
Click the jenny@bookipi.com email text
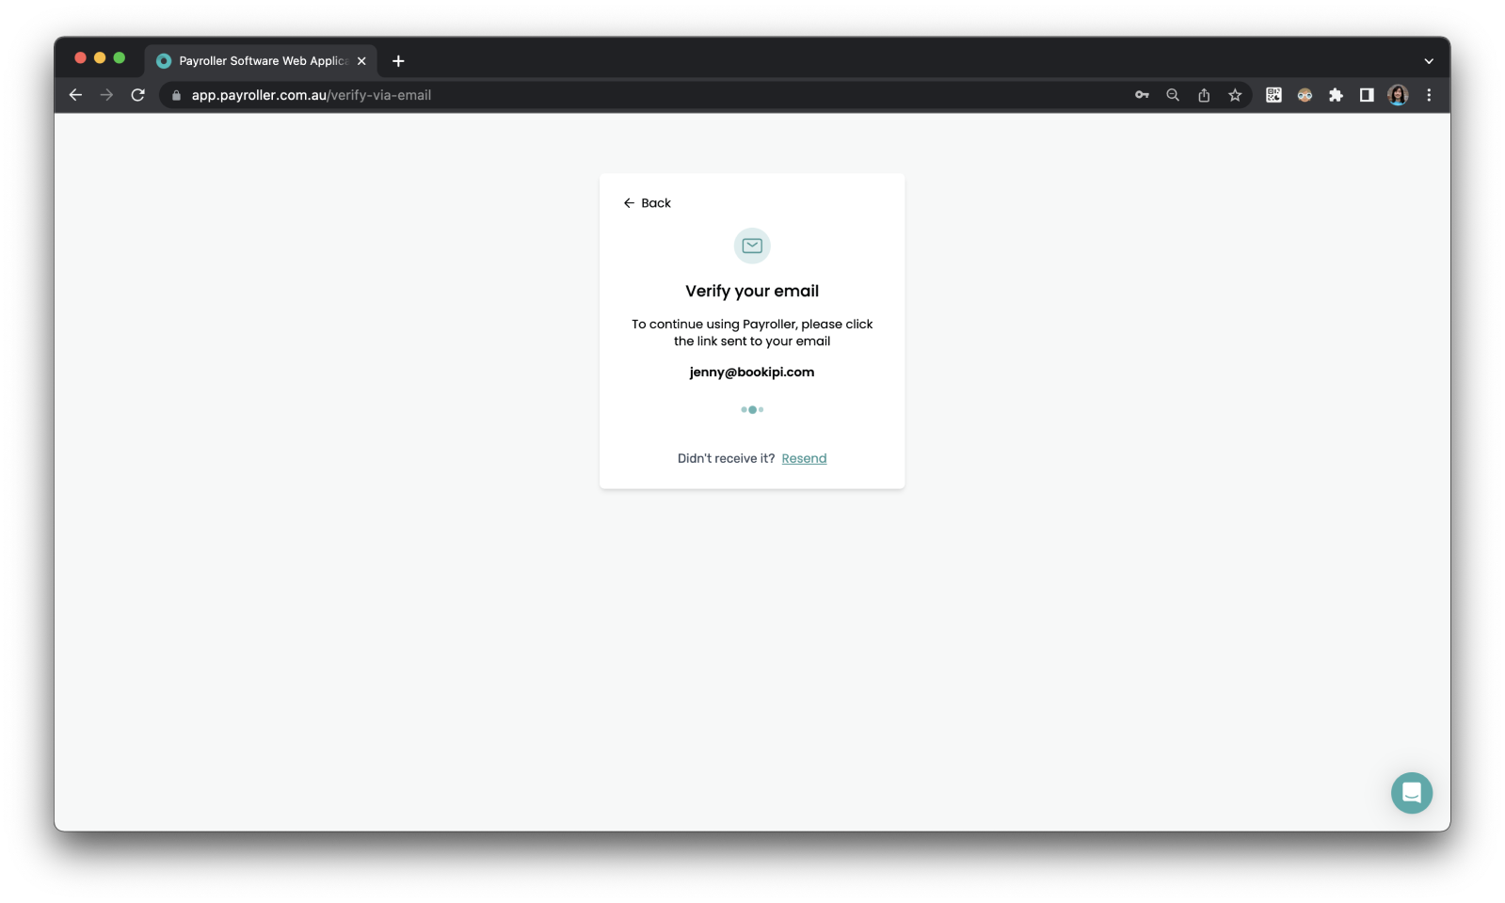click(x=752, y=372)
